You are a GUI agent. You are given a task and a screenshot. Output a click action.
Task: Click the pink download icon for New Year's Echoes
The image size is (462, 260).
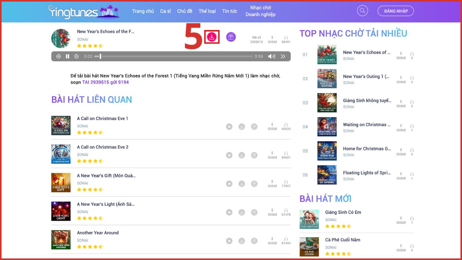[x=212, y=37]
